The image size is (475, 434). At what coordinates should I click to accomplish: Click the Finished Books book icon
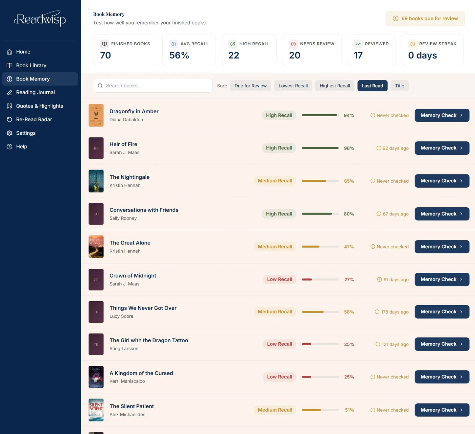click(105, 44)
